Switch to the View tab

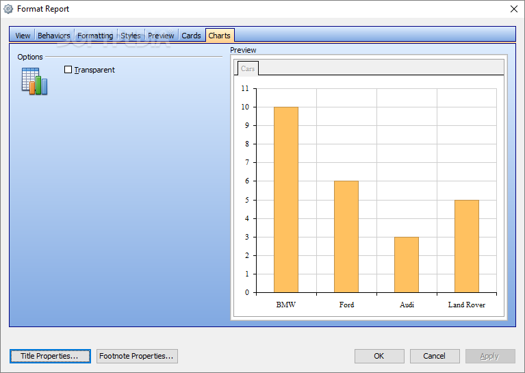click(23, 36)
